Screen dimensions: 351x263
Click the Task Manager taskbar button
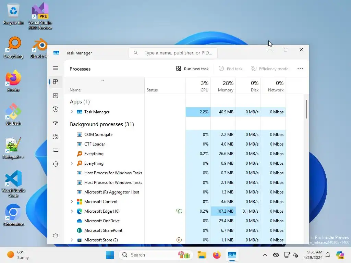pos(232,255)
